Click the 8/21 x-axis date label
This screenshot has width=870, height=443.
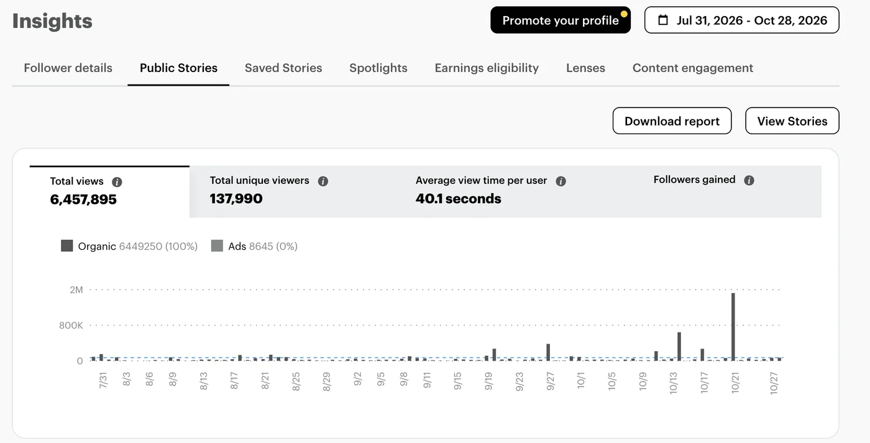click(265, 380)
